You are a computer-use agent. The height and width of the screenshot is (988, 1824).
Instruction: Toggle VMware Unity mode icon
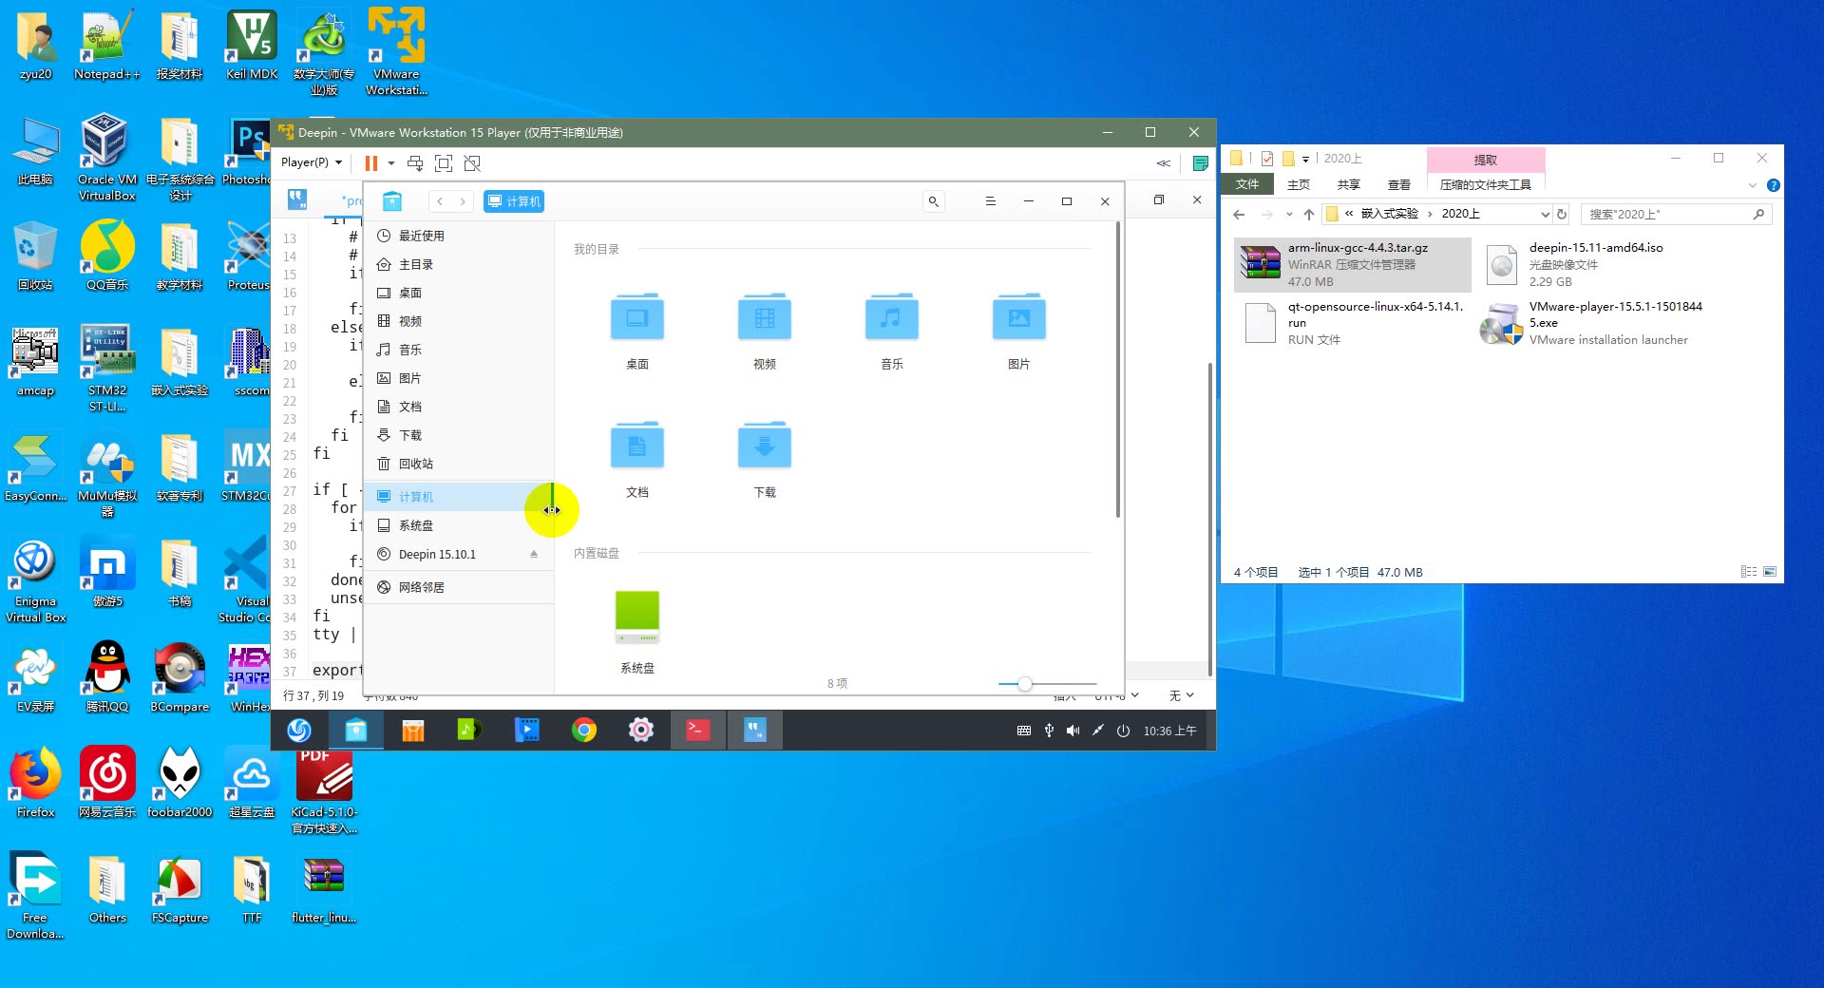point(472,163)
